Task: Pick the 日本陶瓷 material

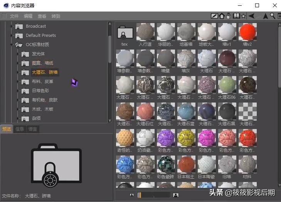Action: click(x=207, y=164)
